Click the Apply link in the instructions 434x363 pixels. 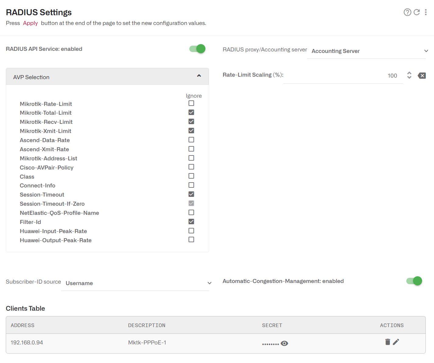coord(30,23)
